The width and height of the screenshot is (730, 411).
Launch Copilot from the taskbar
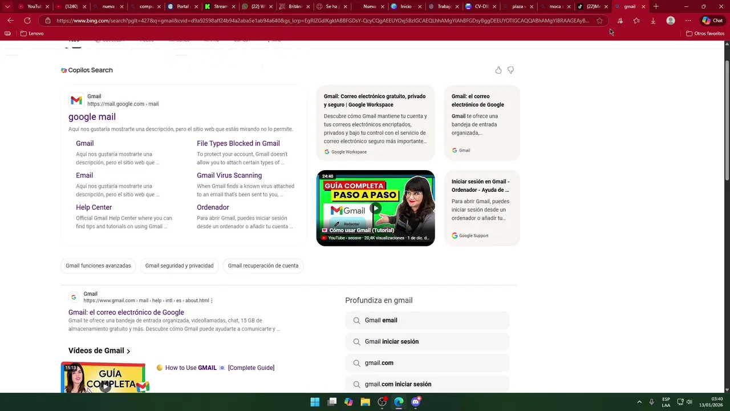point(348,402)
